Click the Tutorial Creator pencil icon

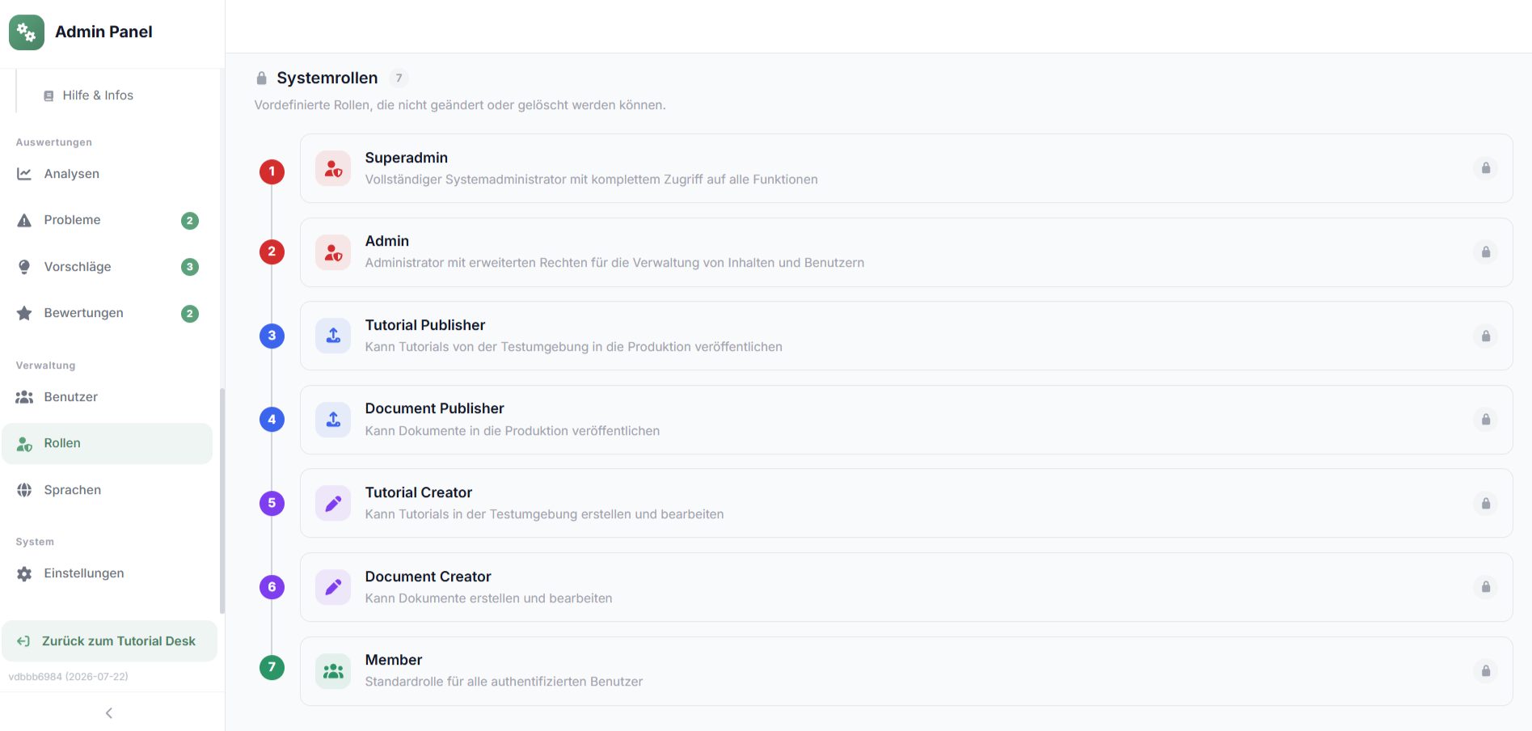pyautogui.click(x=333, y=503)
